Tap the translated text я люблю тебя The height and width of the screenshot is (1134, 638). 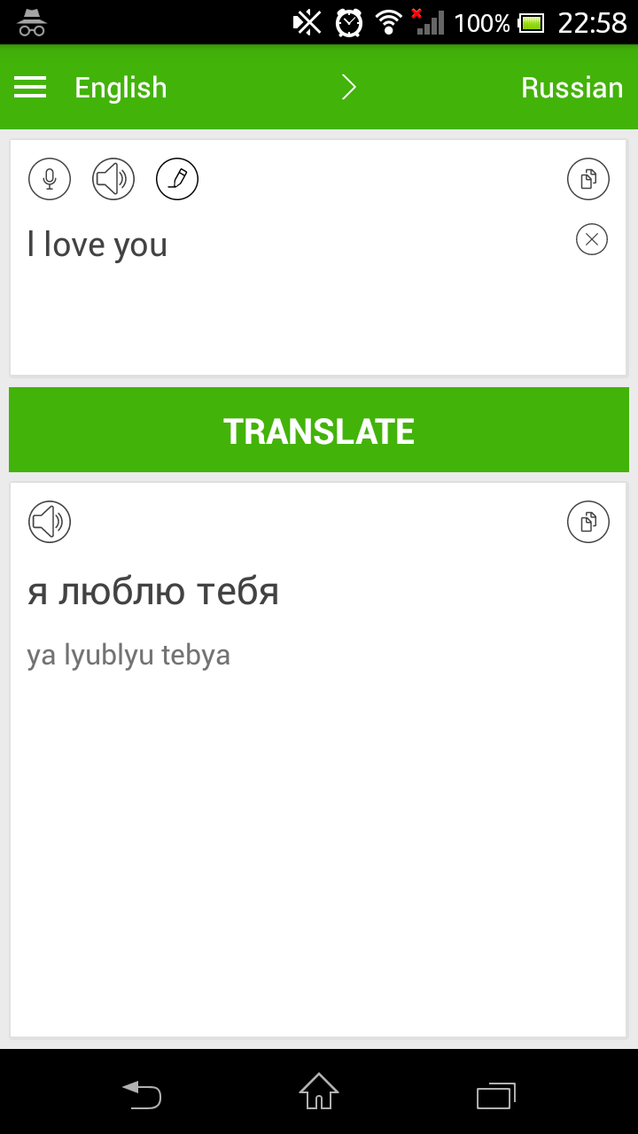click(153, 592)
